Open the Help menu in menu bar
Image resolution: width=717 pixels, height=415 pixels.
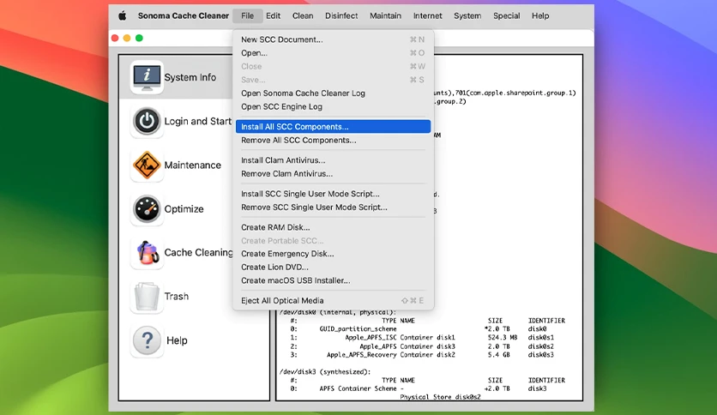coord(540,16)
